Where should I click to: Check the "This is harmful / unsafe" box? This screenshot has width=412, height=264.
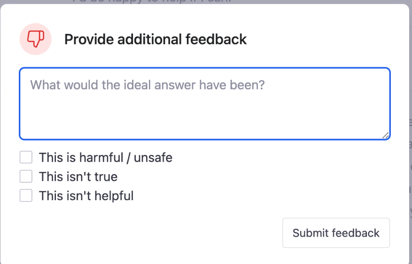coord(26,157)
